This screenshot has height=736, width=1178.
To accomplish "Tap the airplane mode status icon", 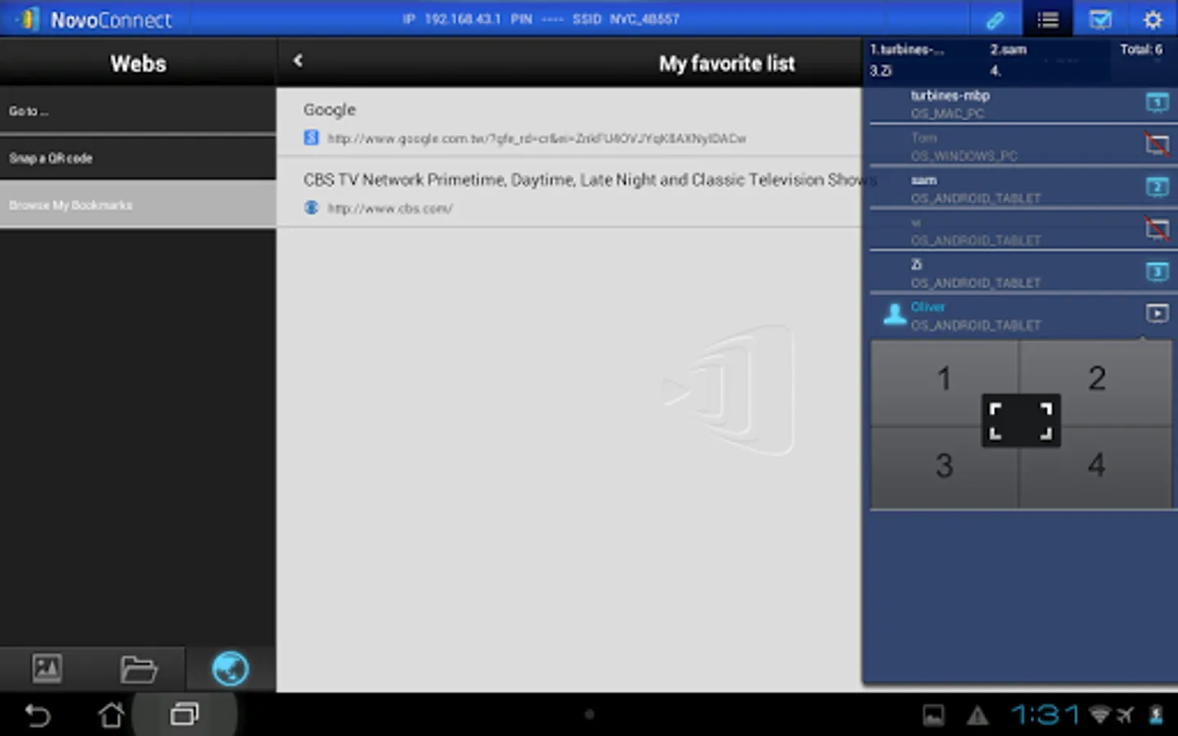I will (1125, 716).
